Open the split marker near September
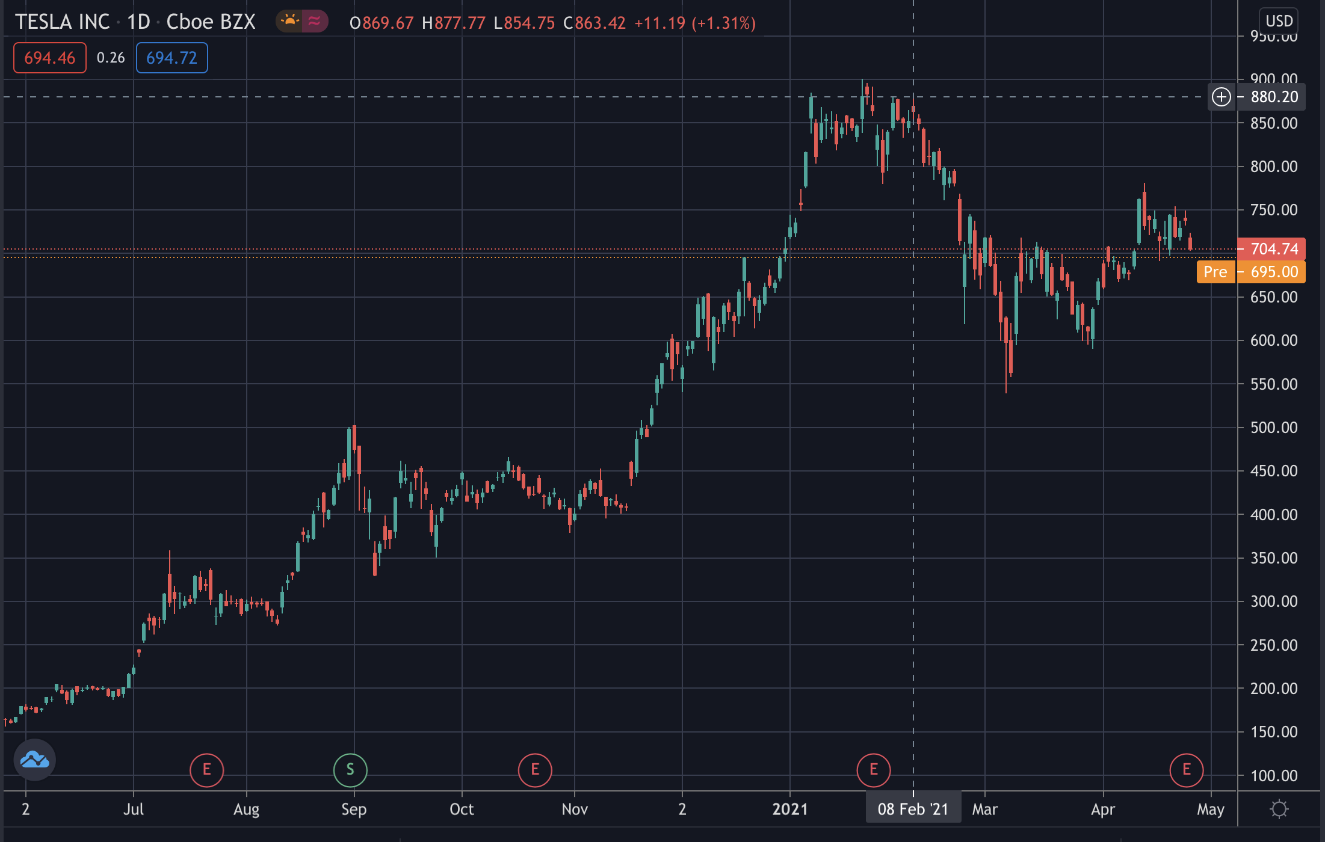 click(350, 770)
